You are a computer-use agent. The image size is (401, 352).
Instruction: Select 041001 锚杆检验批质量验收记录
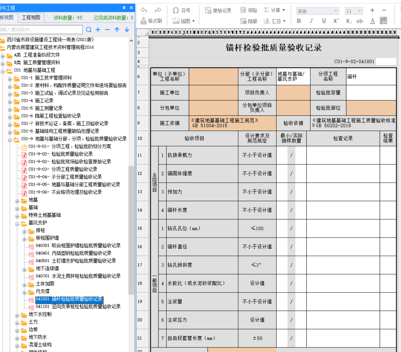[x=69, y=299]
